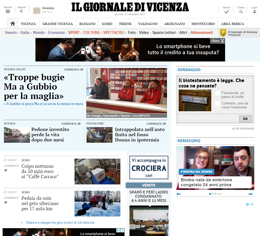Open the ARZIGNANO section tab

tap(175, 24)
